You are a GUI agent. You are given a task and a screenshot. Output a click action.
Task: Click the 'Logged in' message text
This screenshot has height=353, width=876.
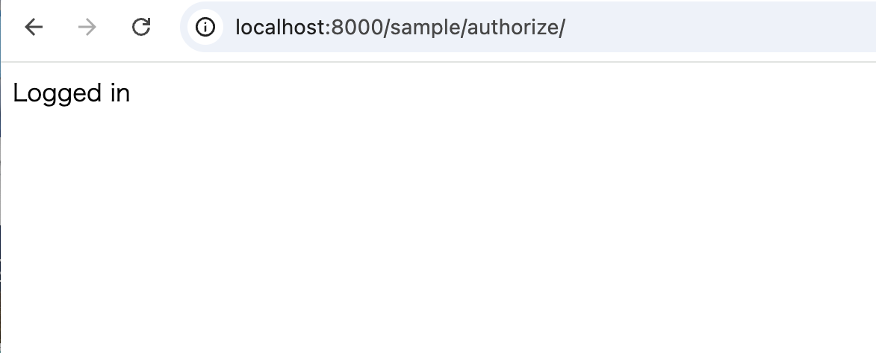click(72, 93)
